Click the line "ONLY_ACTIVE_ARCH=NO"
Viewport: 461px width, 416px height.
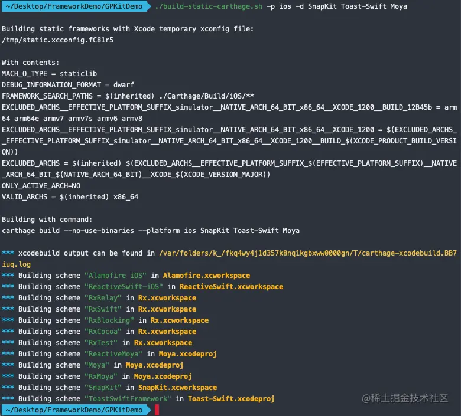click(41, 185)
